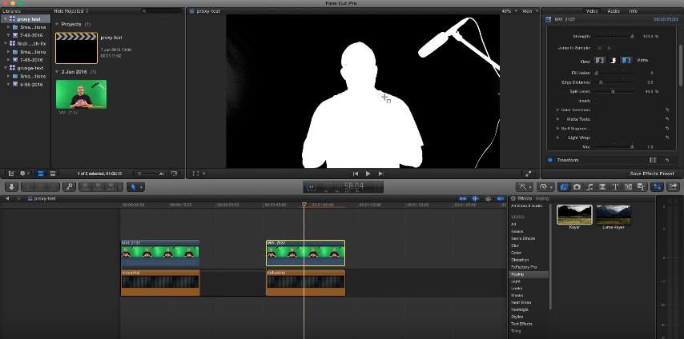This screenshot has width=684, height=339.
Task: Open the Keyword Editor key icon
Action: coord(69,187)
